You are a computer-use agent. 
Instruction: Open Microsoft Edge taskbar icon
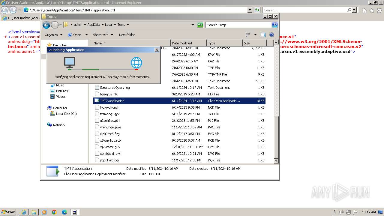[64, 212]
